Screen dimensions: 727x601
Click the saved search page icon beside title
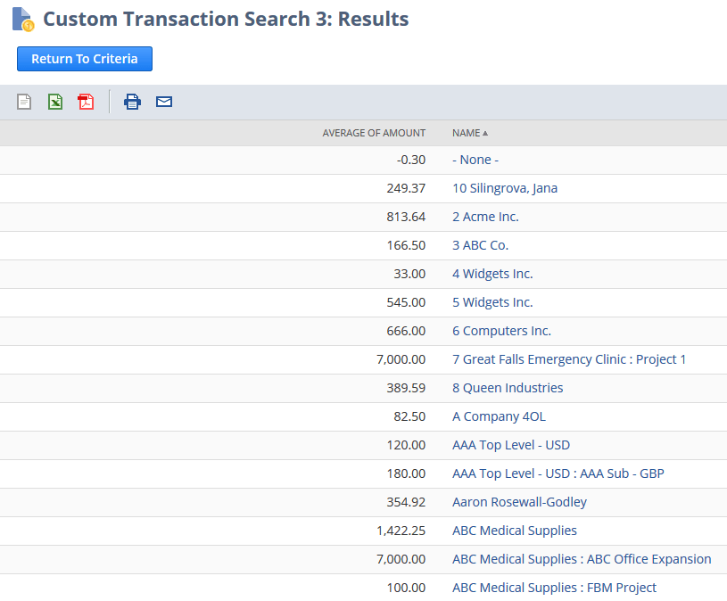pos(22,20)
